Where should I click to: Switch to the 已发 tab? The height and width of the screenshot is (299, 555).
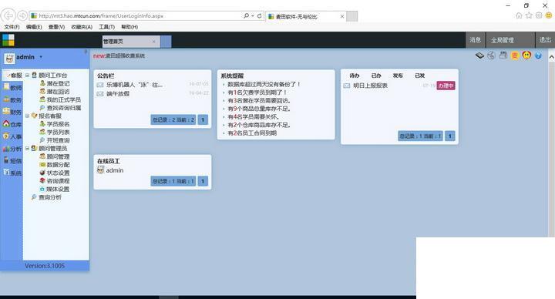pos(420,76)
